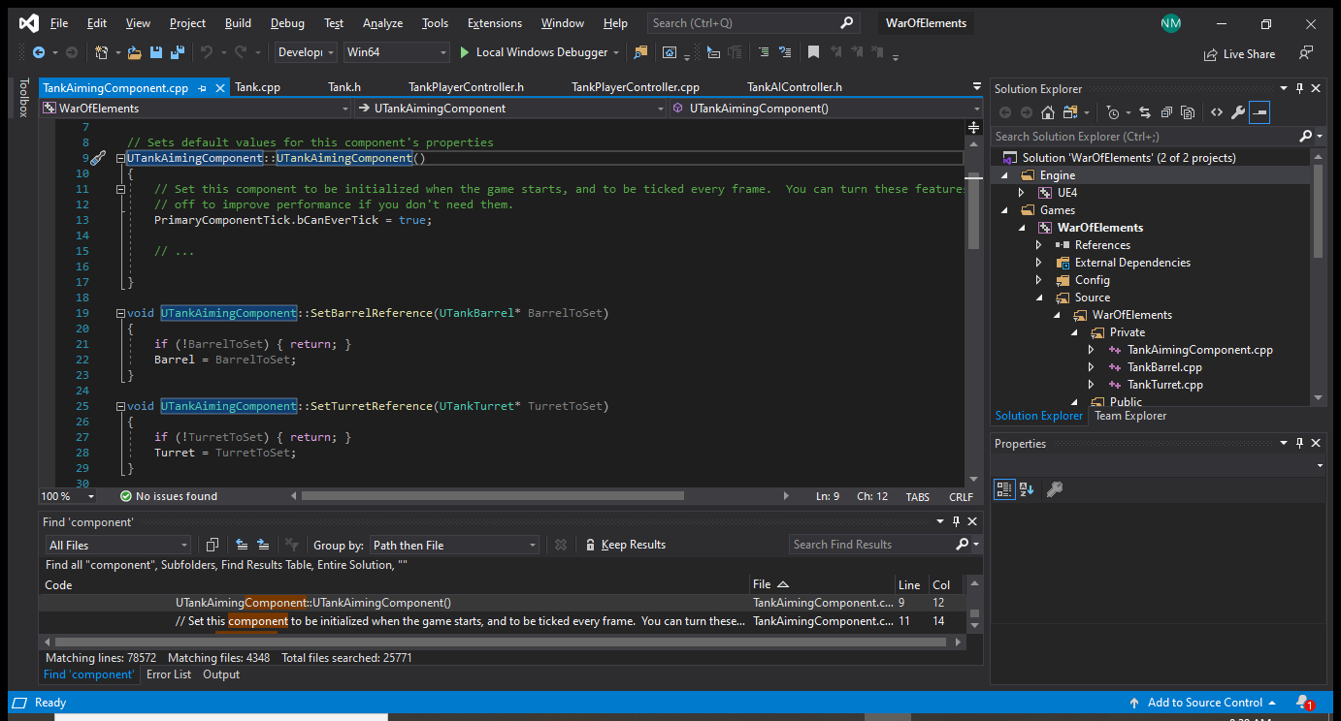Toggle Preview Selected Items in Solution Explorer
1341x721 pixels.
[x=1259, y=112]
